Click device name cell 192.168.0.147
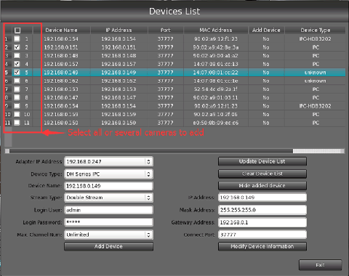The height and width of the screenshot is (276, 349). coord(61,97)
